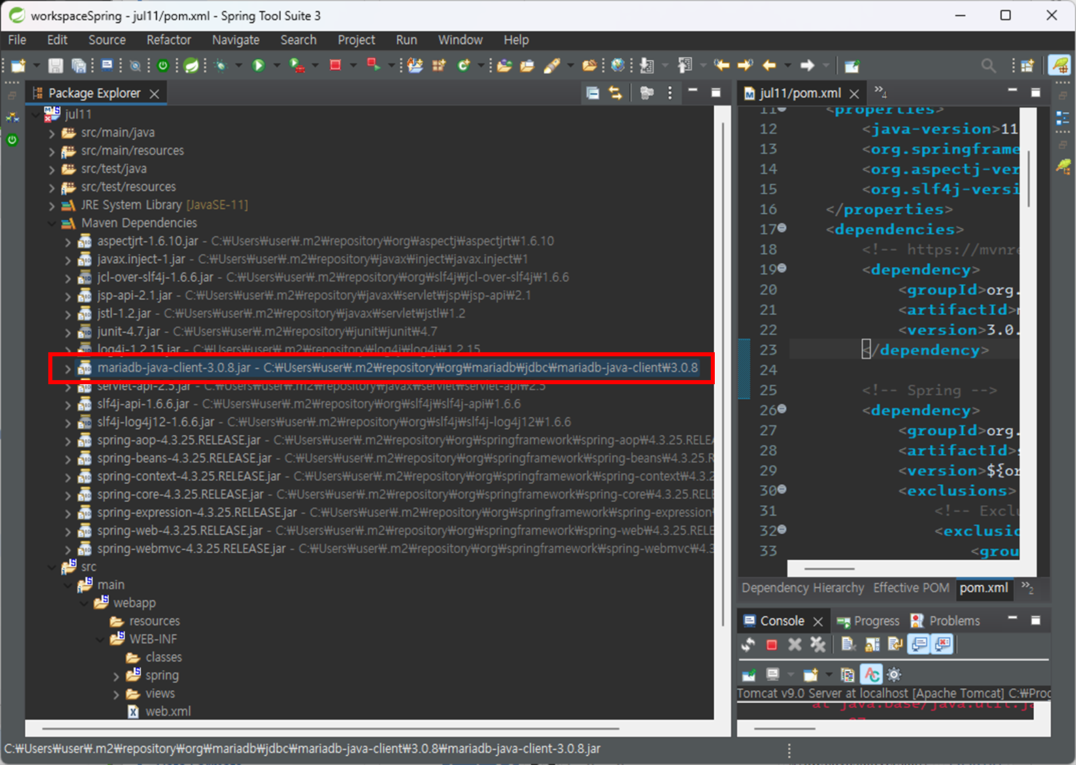Open the Refactor menu
This screenshot has width=1076, height=765.
coord(169,40)
